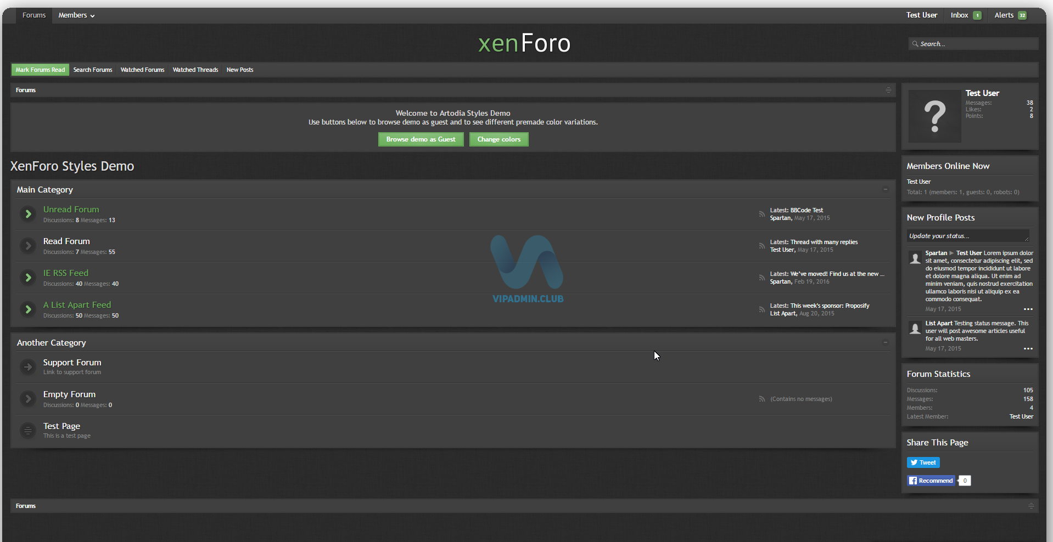Click Latest Member Test User in statistics
Image resolution: width=1053 pixels, height=542 pixels.
1021,416
